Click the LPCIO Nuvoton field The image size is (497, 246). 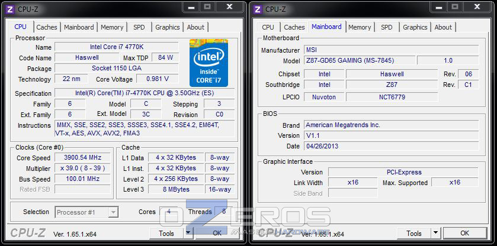point(324,97)
